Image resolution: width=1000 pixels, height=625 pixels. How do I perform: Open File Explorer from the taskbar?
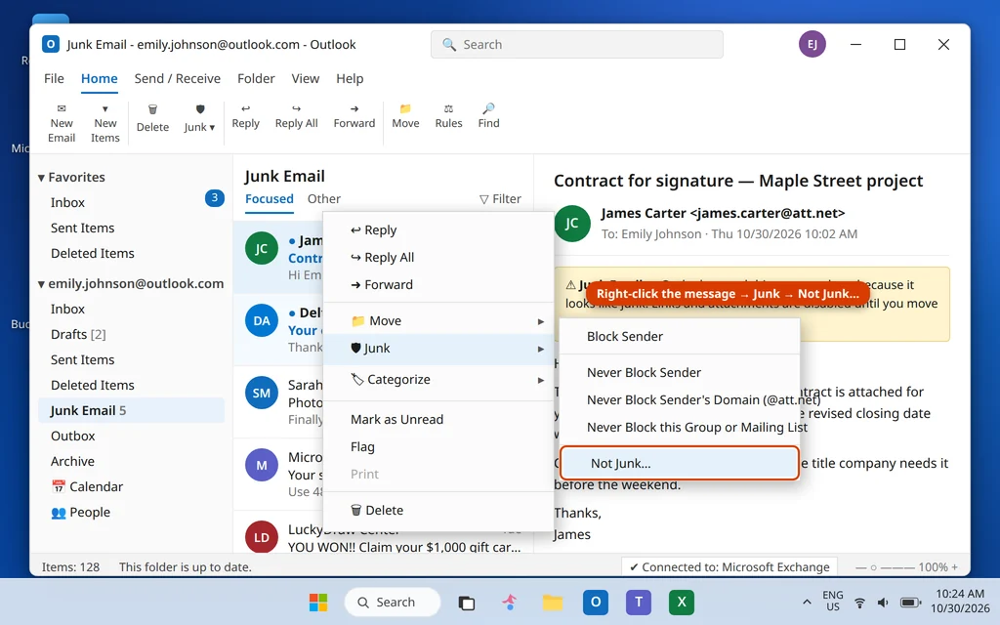(x=553, y=602)
